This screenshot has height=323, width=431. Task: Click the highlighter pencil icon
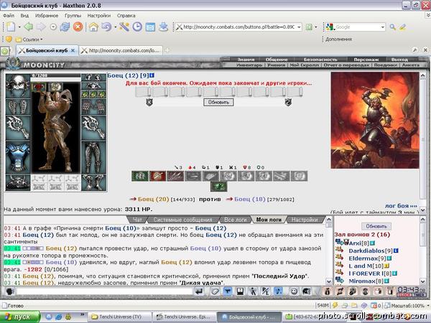[403, 27]
